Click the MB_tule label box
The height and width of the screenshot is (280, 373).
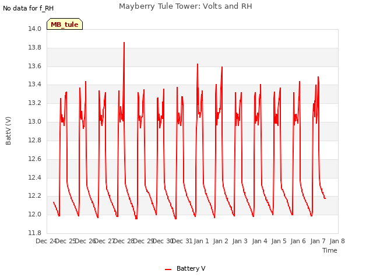pos(65,24)
